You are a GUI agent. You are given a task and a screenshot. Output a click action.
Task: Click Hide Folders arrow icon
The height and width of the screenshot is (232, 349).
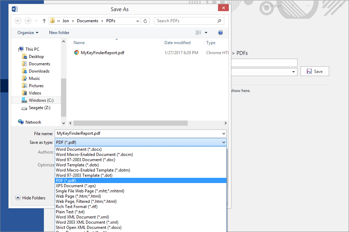click(x=18, y=198)
